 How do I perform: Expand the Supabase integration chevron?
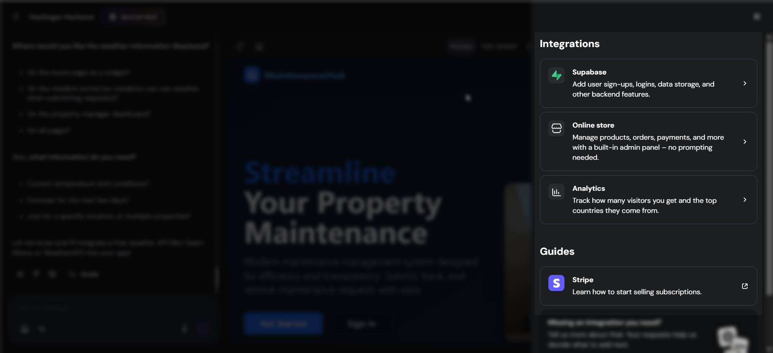pyautogui.click(x=745, y=83)
